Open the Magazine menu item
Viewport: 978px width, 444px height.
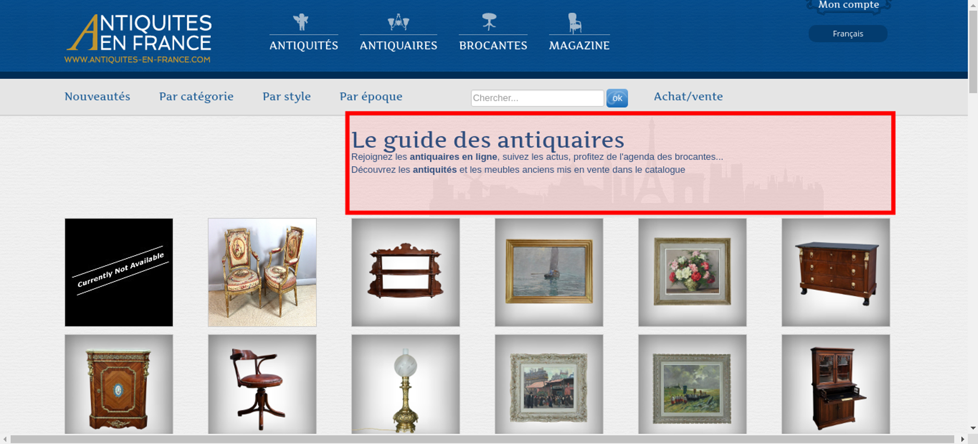[x=579, y=45]
